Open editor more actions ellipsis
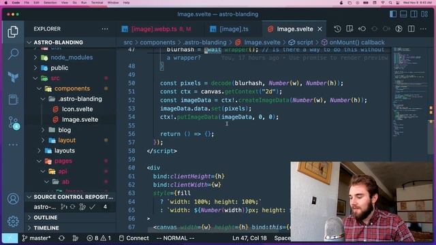The width and height of the screenshot is (436, 245). (x=423, y=29)
